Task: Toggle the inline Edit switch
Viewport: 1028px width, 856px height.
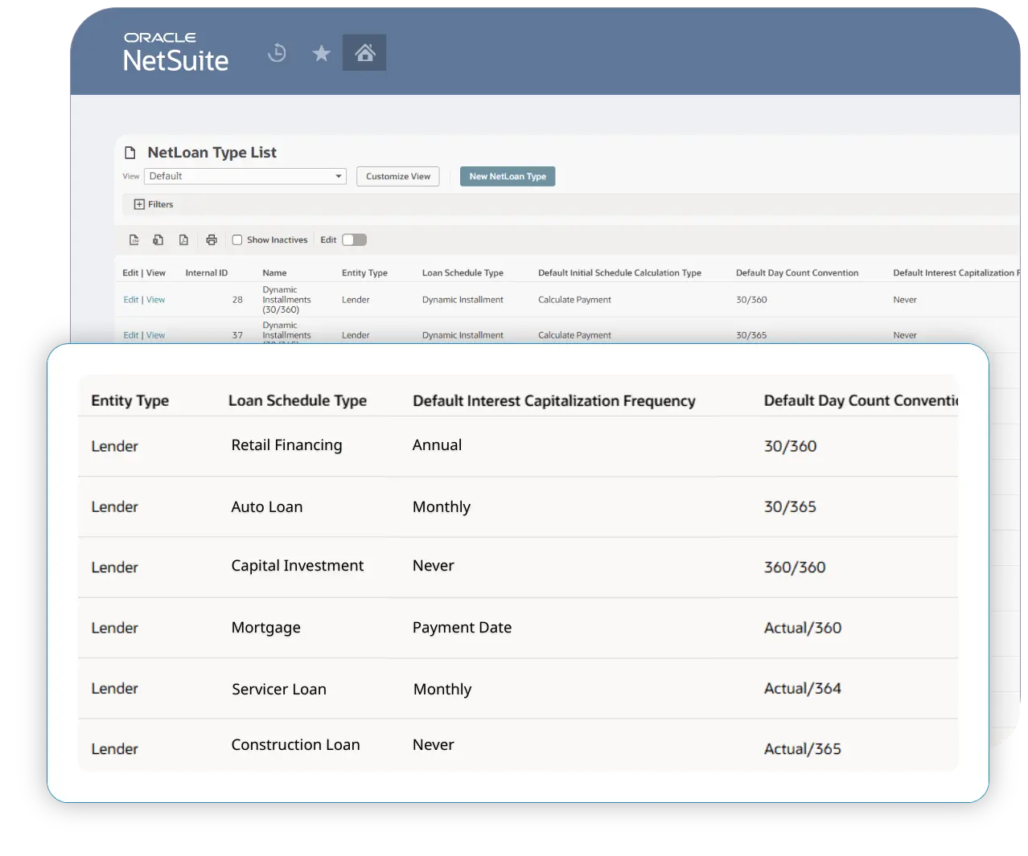Action: coord(354,240)
